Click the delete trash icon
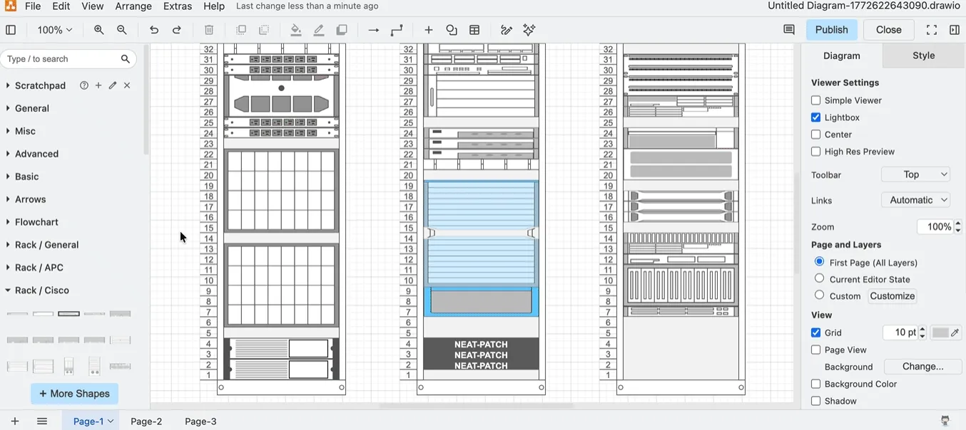The width and height of the screenshot is (966, 430). point(209,30)
